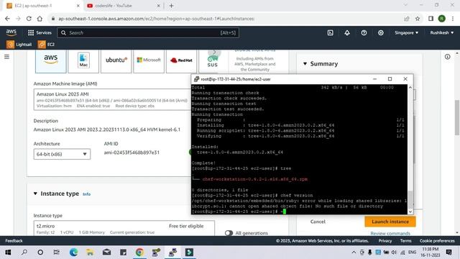Open the notifications bell
The width and height of the screenshot is (460, 259).
coord(347,32)
